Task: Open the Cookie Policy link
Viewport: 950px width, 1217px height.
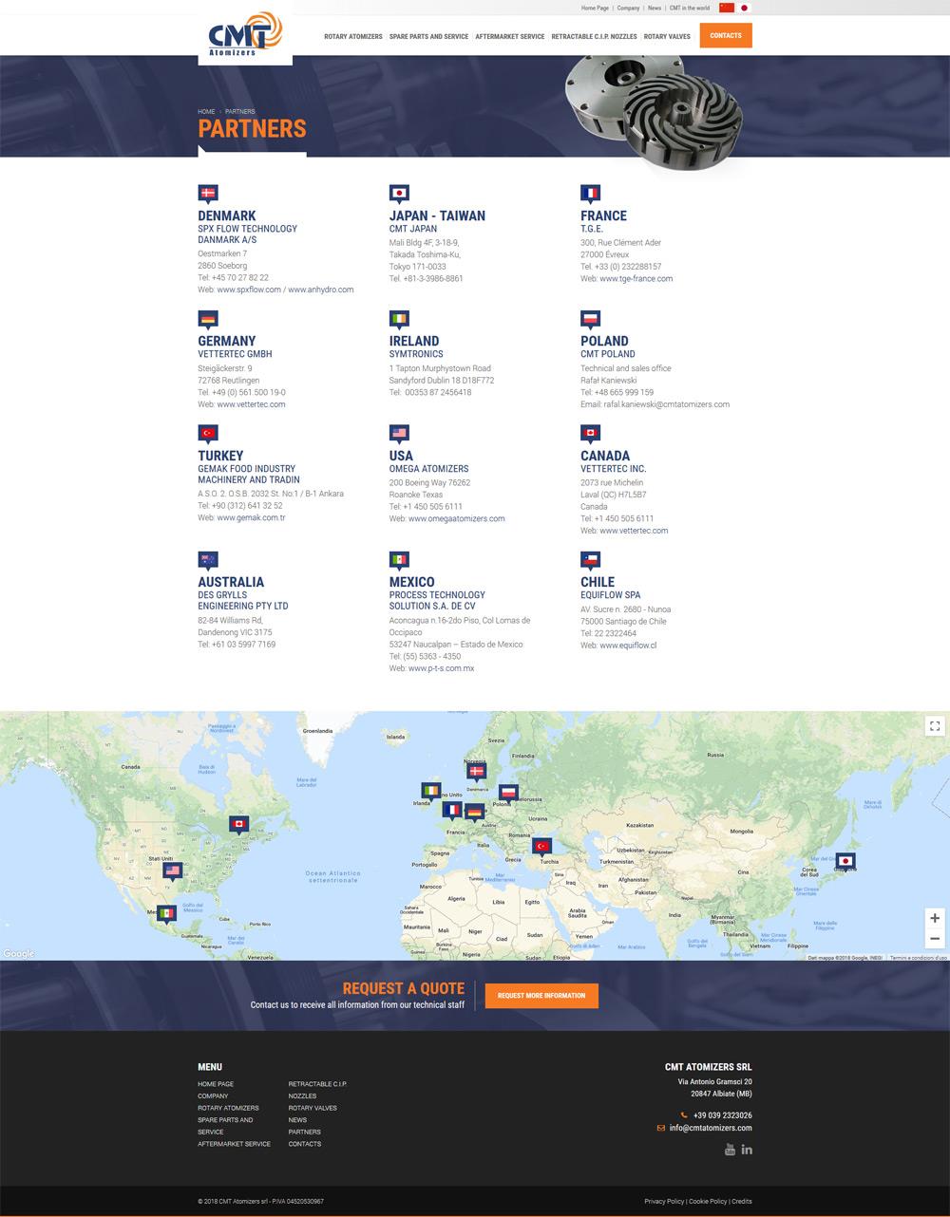Action: (708, 1202)
